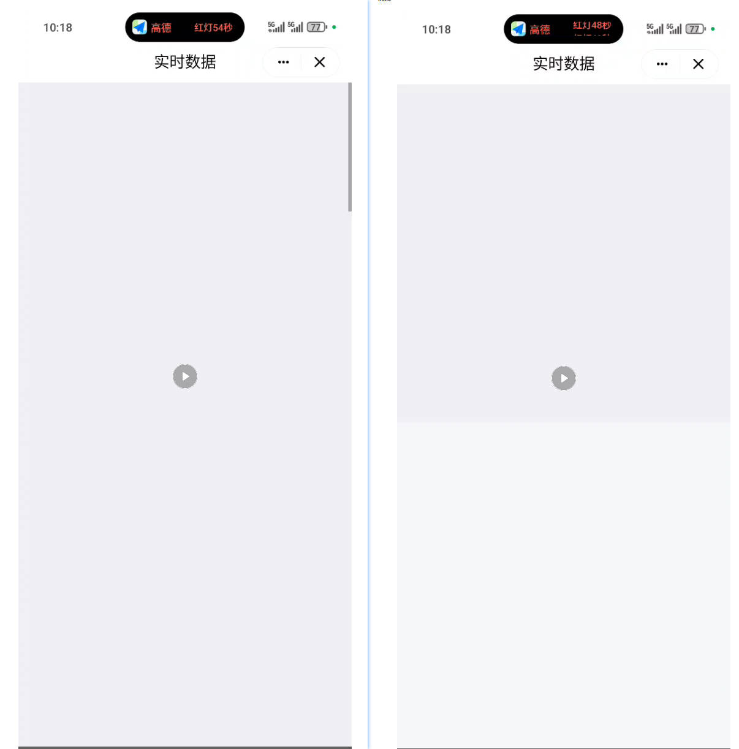Tap the battery 77 indicator on right screen
Screen dimensions: 739x749
(695, 29)
